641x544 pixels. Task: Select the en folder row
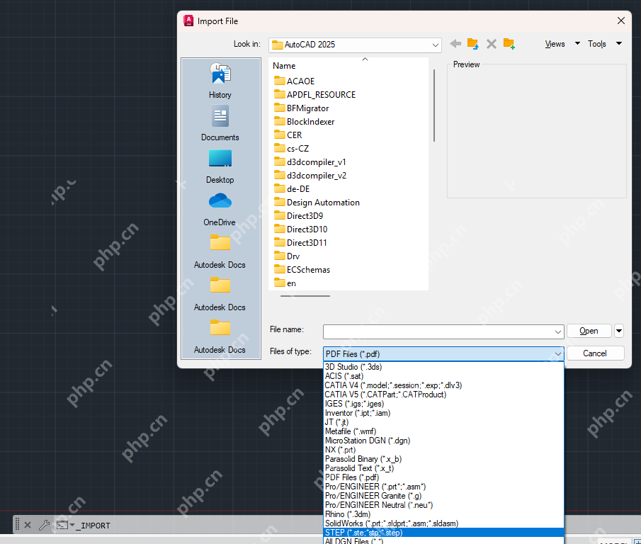pyautogui.click(x=285, y=283)
